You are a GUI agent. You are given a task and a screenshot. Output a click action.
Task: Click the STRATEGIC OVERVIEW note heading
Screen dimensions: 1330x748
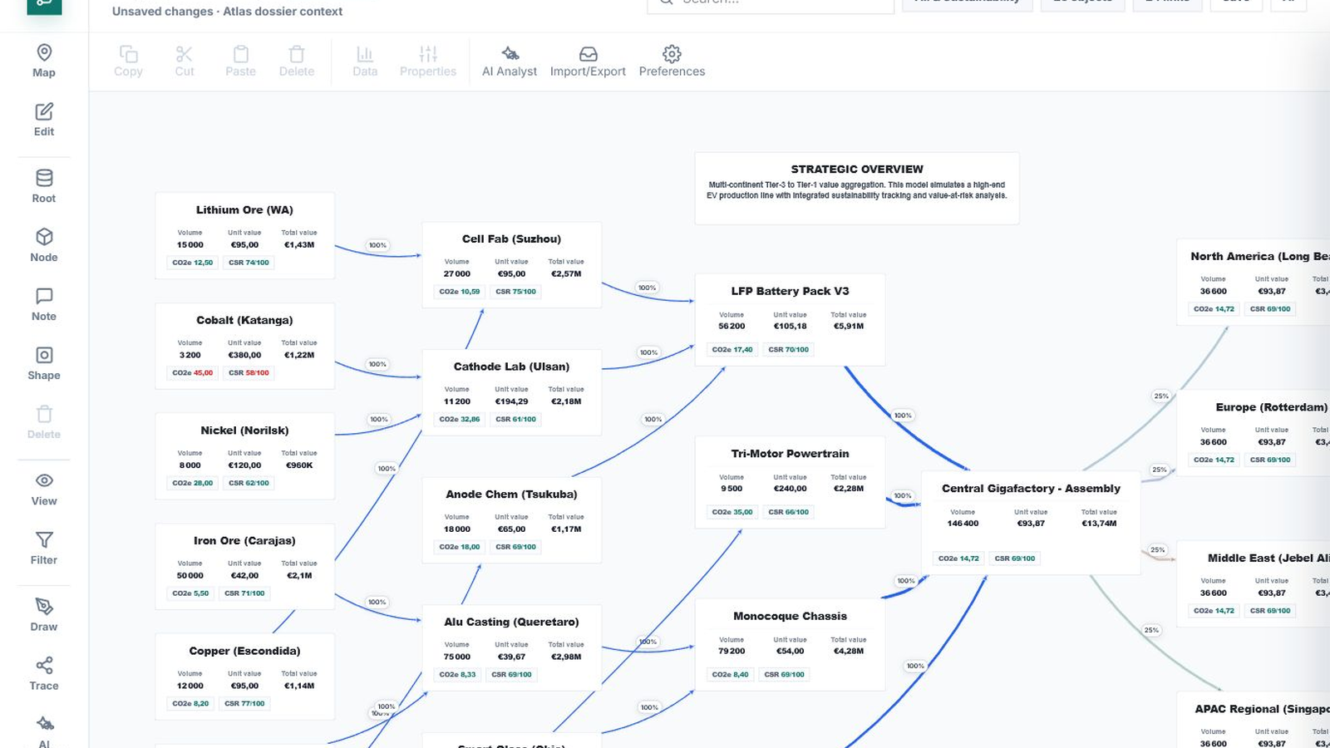point(857,170)
